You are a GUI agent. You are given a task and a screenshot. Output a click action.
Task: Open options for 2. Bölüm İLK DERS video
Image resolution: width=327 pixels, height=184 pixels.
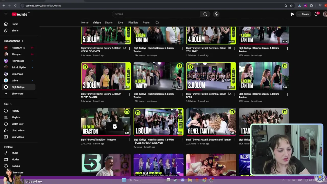[235, 94]
